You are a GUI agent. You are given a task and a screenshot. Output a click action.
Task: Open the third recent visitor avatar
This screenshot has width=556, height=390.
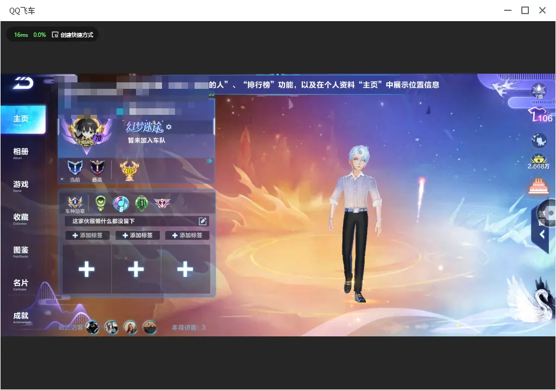coord(131,327)
